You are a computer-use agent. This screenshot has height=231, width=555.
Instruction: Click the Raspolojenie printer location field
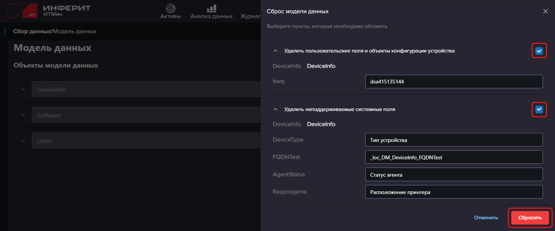click(x=454, y=192)
